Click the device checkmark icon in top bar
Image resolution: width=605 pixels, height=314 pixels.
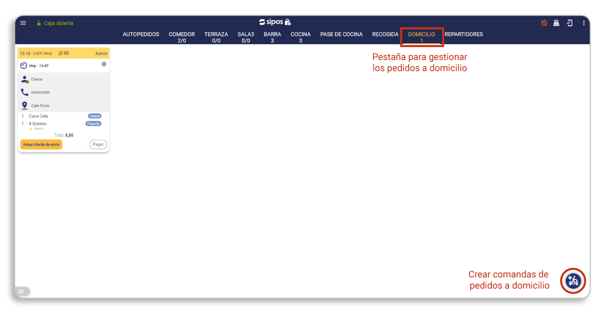pos(569,23)
